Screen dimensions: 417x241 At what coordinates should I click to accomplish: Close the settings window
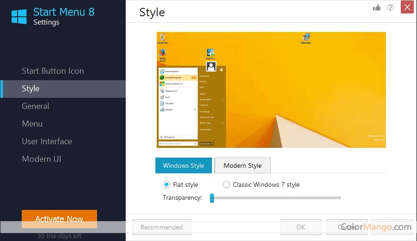[407, 7]
